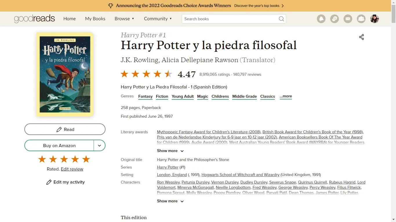Click Announcing the 2022 Goodreads Choice Awards Winners
This screenshot has width=396, height=222.
[x=173, y=5]
